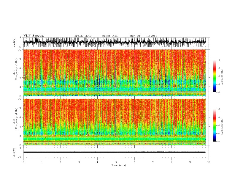
Task: Click the date "Sep. 29, 2019"
Action: 83,36
